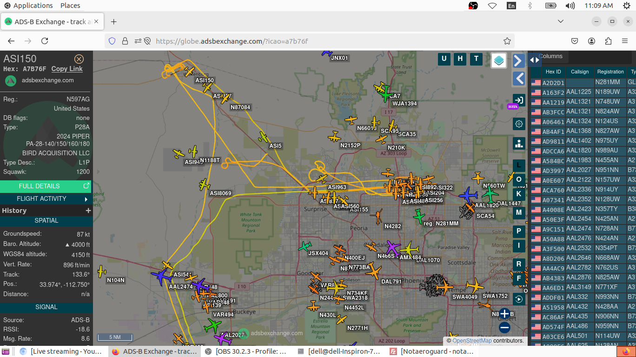
Task: Click hex ID A4008E in the table
Action: [x=553, y=210]
